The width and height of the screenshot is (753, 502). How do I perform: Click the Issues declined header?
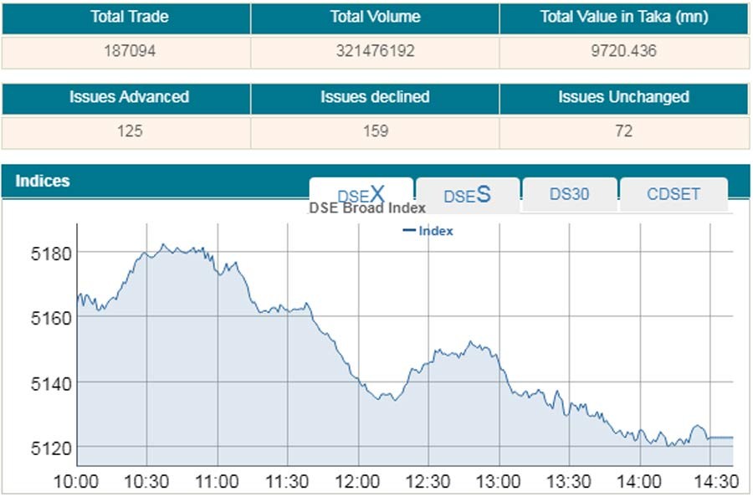[x=375, y=97]
